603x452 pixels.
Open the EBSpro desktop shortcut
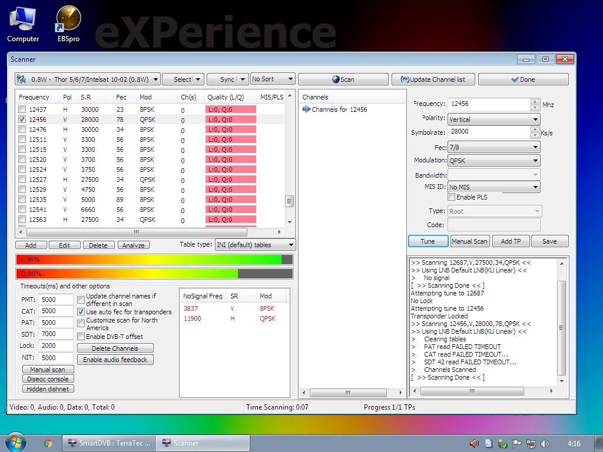tap(68, 24)
